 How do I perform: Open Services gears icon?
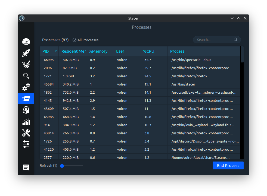[x=26, y=87]
